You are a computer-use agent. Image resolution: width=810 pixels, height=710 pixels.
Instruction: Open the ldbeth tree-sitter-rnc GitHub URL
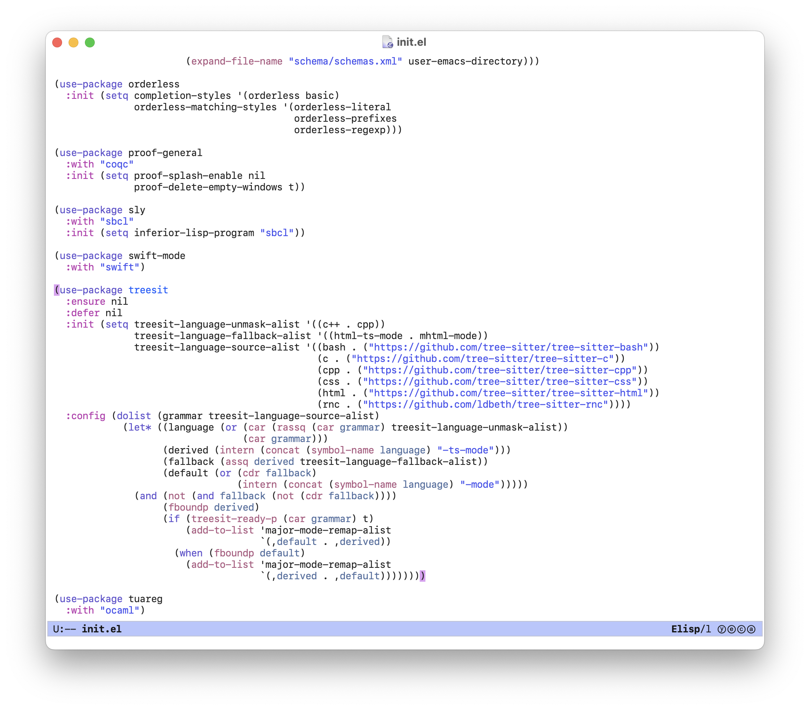[485, 404]
